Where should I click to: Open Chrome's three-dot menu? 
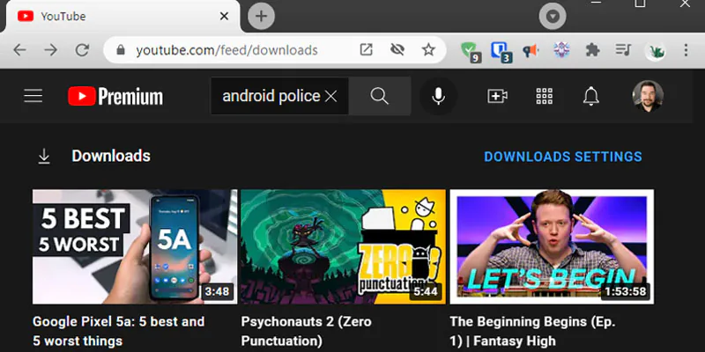(x=686, y=50)
